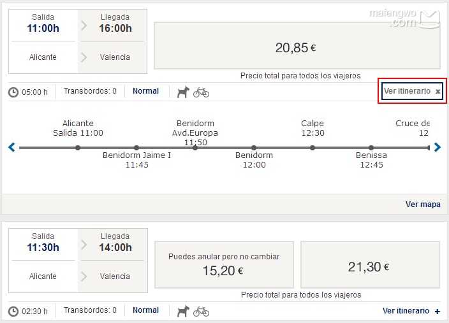The width and height of the screenshot is (449, 323).
Task: Select the 20,85 € fare
Action: click(x=296, y=47)
